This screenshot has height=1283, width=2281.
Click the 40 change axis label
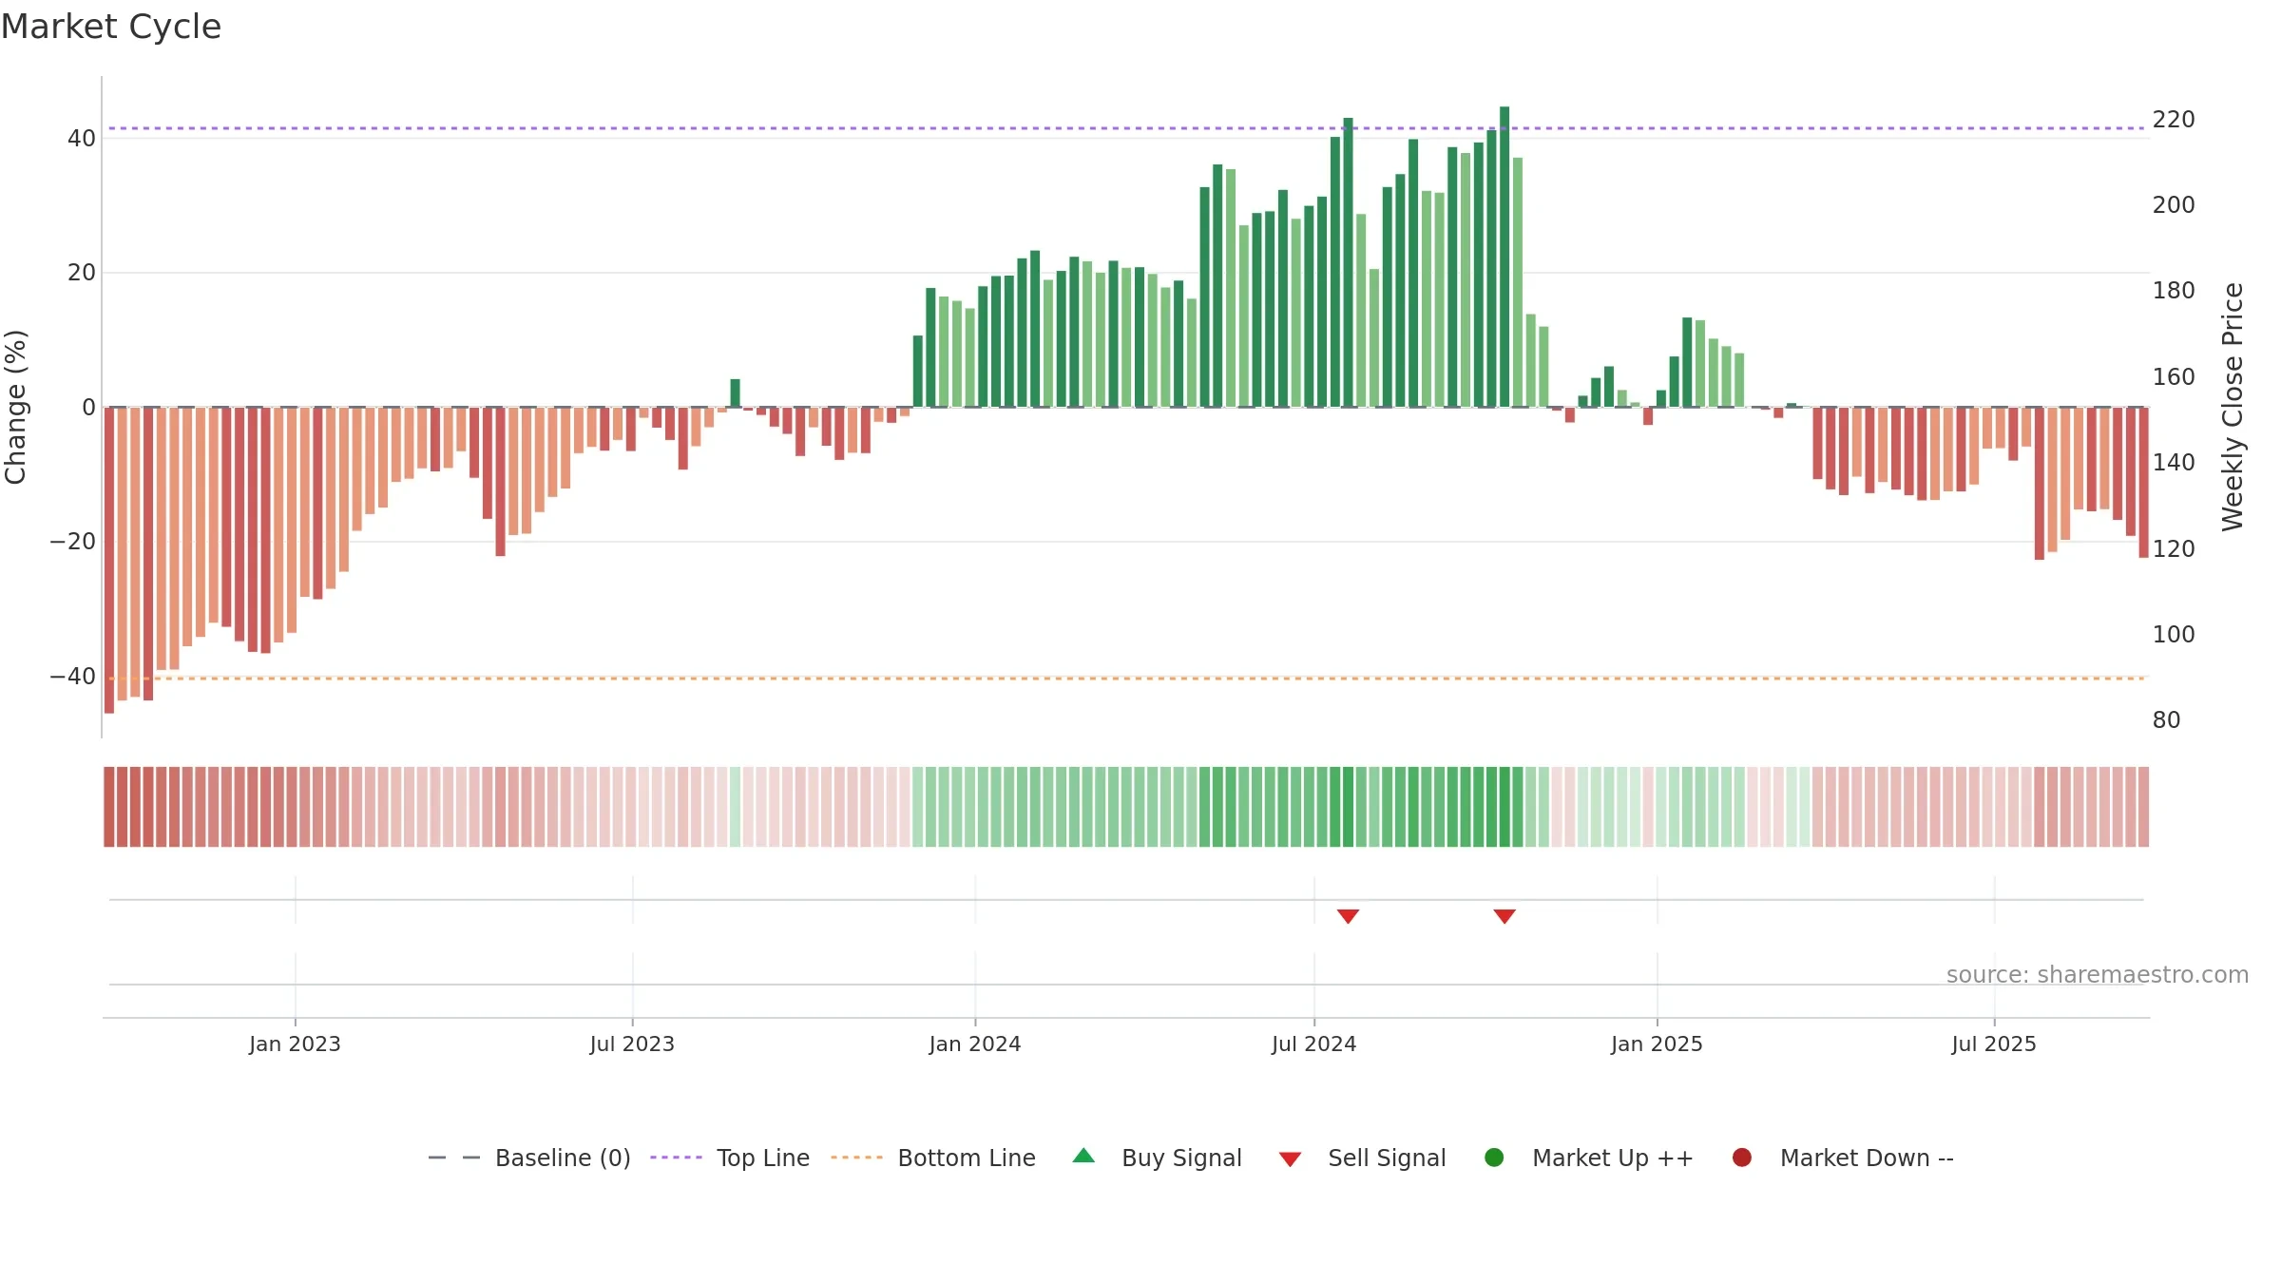[82, 139]
